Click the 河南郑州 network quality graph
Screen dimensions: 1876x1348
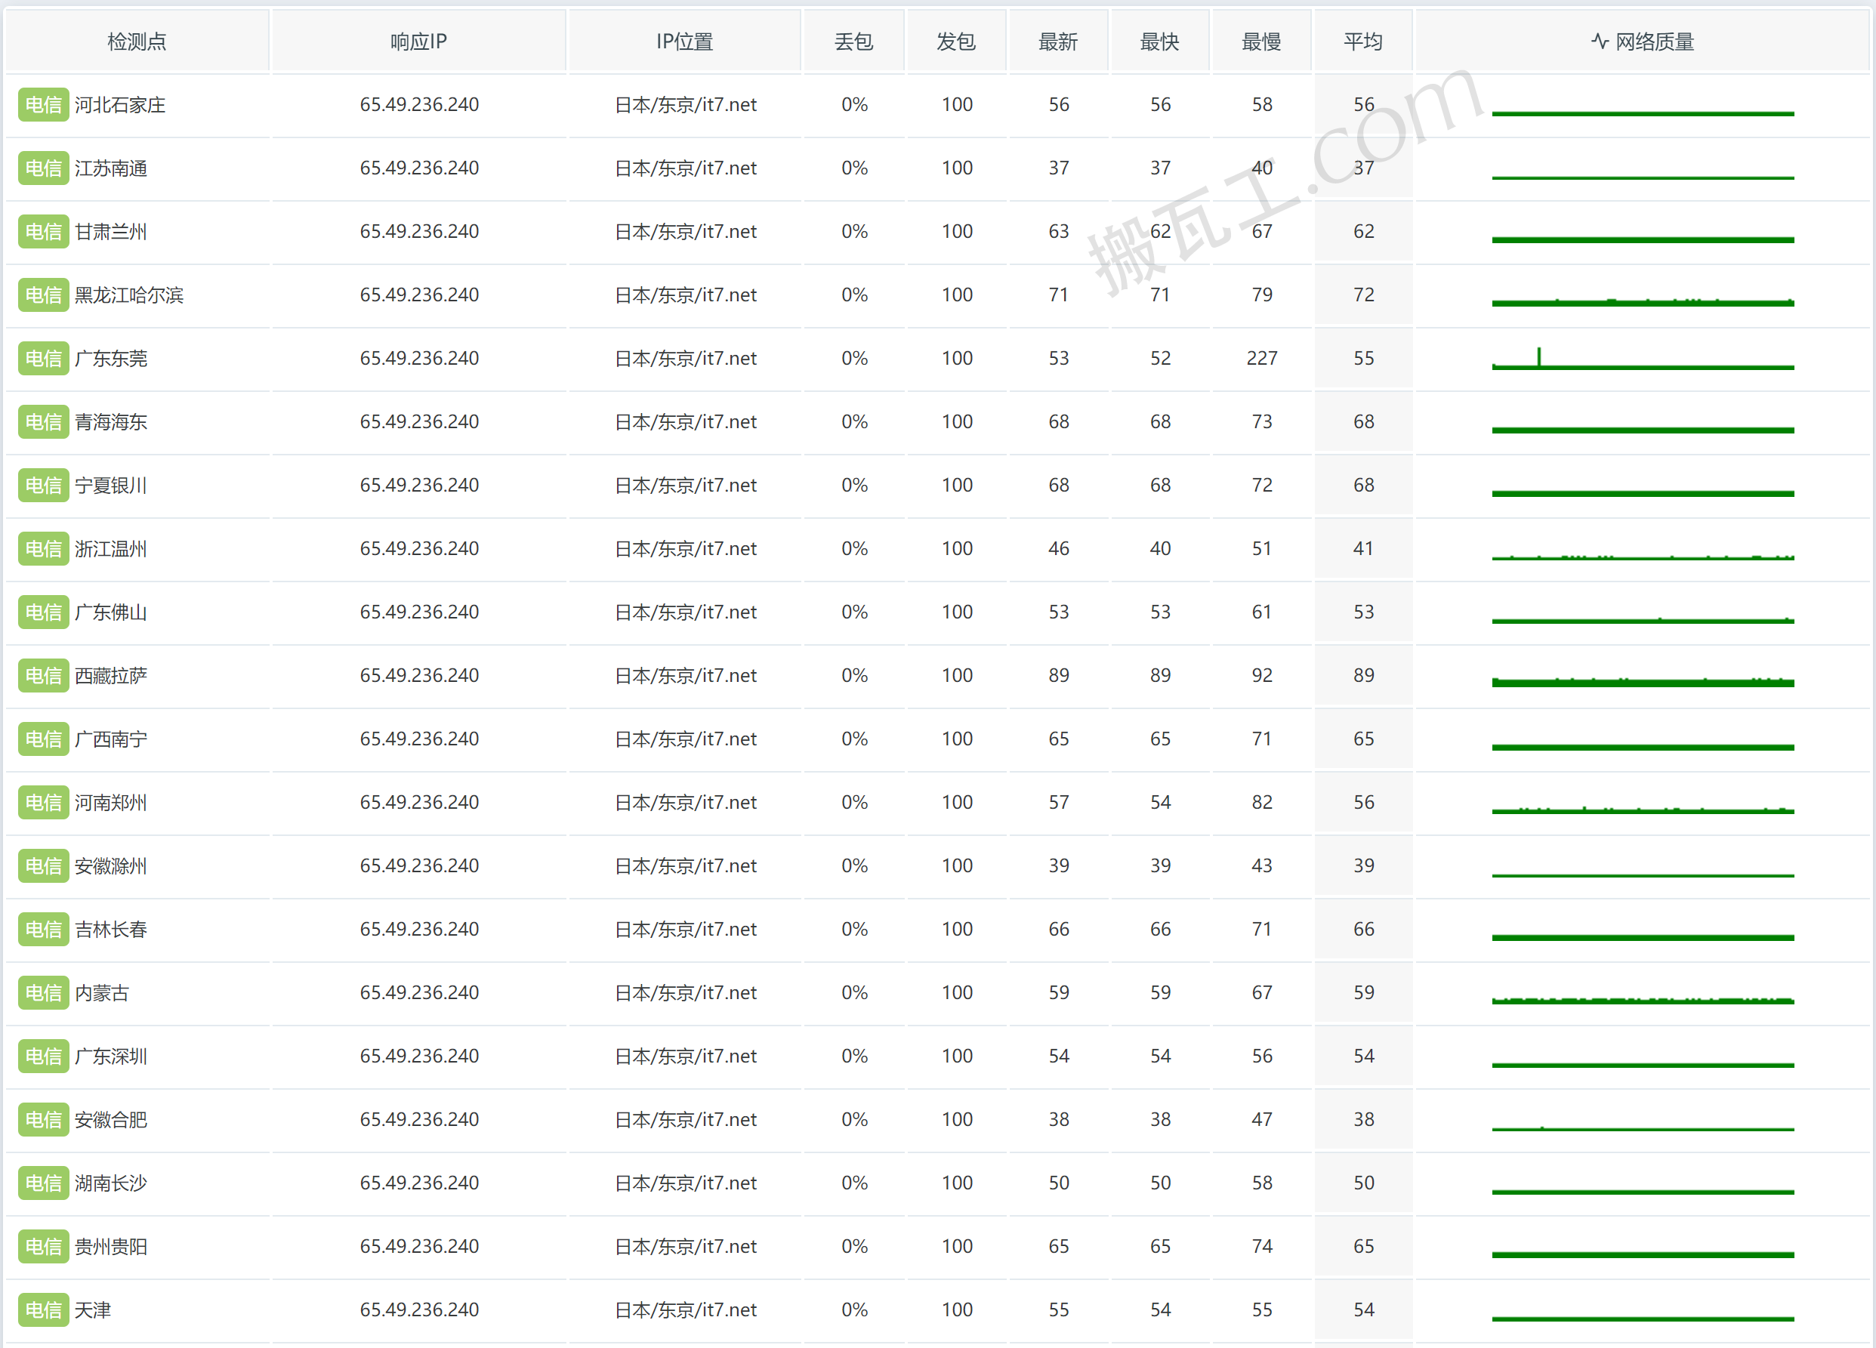1642,810
